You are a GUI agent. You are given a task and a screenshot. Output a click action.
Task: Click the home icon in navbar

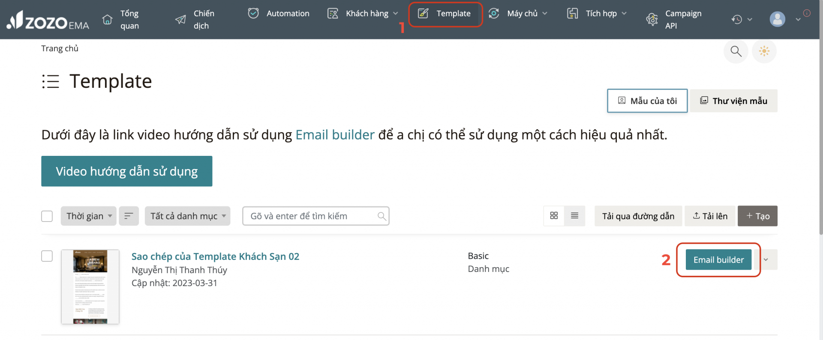107,20
